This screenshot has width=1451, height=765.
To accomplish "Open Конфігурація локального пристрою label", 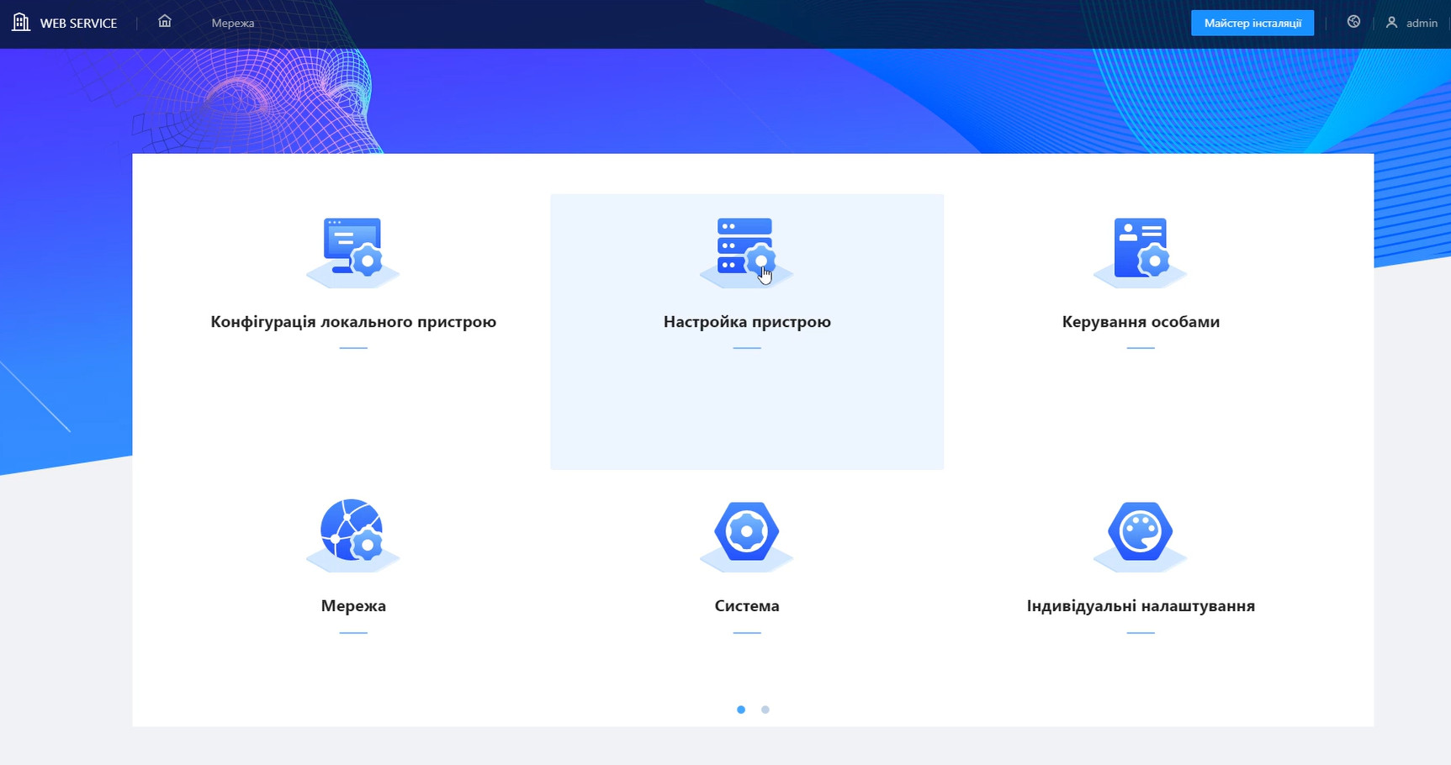I will [x=353, y=322].
